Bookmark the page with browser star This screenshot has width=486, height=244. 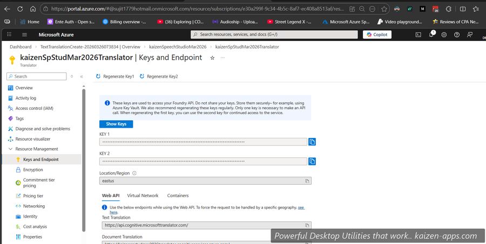tap(384, 9)
